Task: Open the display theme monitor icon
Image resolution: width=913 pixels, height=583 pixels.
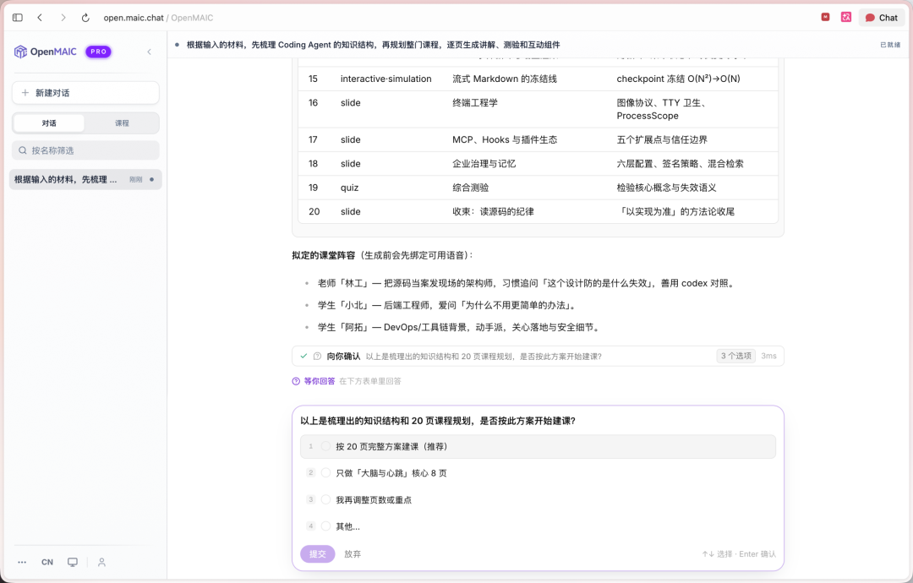Action: 72,562
